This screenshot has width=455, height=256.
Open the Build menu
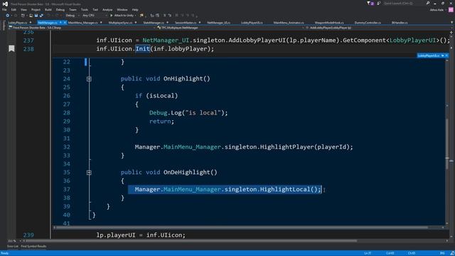(48, 9)
